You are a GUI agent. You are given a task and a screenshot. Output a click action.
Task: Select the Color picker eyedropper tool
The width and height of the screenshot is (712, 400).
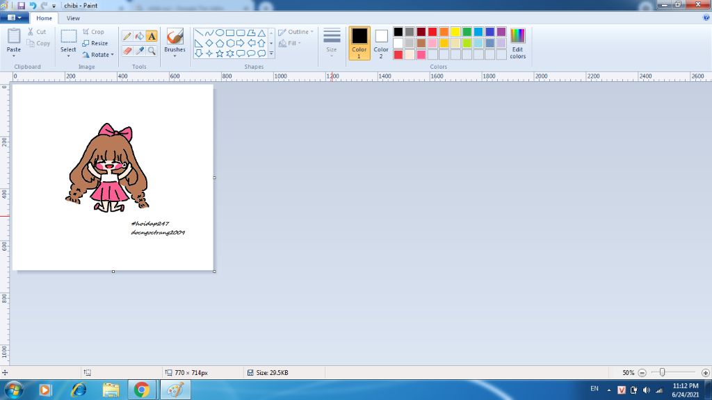139,51
